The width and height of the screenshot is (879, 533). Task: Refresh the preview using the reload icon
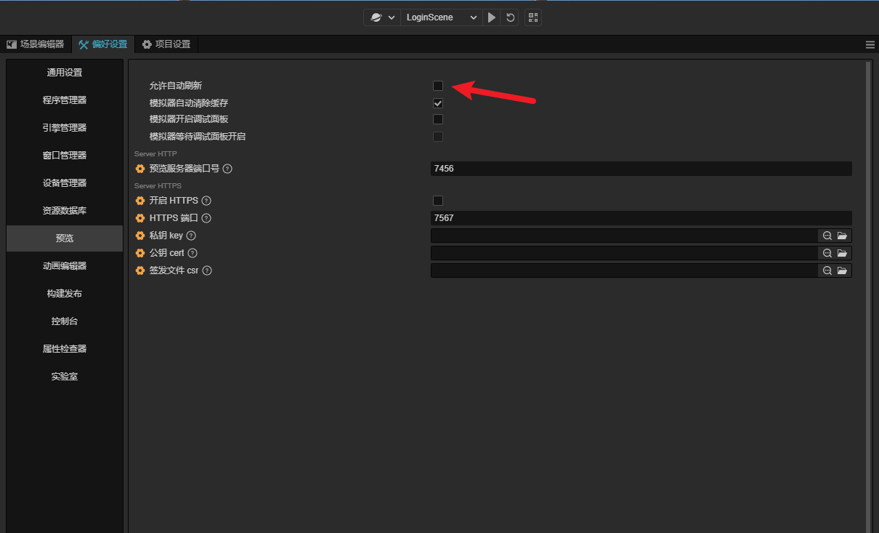pyautogui.click(x=511, y=17)
